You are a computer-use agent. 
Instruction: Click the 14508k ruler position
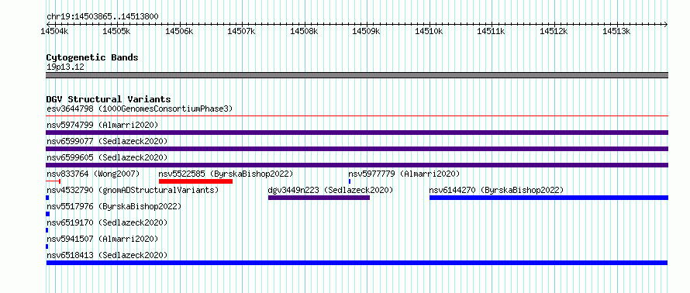pyautogui.click(x=305, y=31)
